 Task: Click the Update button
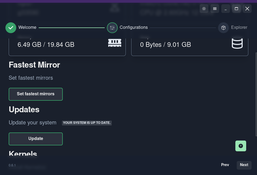(x=36, y=139)
